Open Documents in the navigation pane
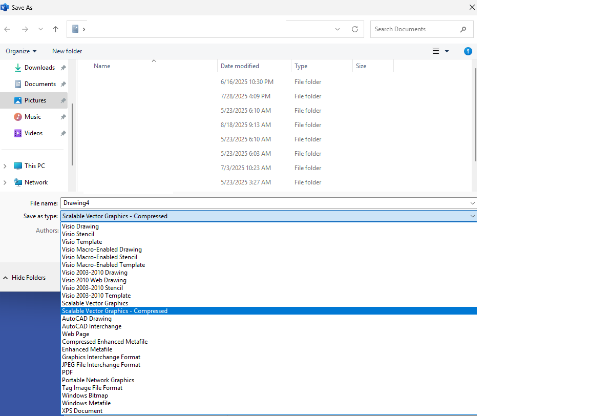590x416 pixels. point(40,84)
